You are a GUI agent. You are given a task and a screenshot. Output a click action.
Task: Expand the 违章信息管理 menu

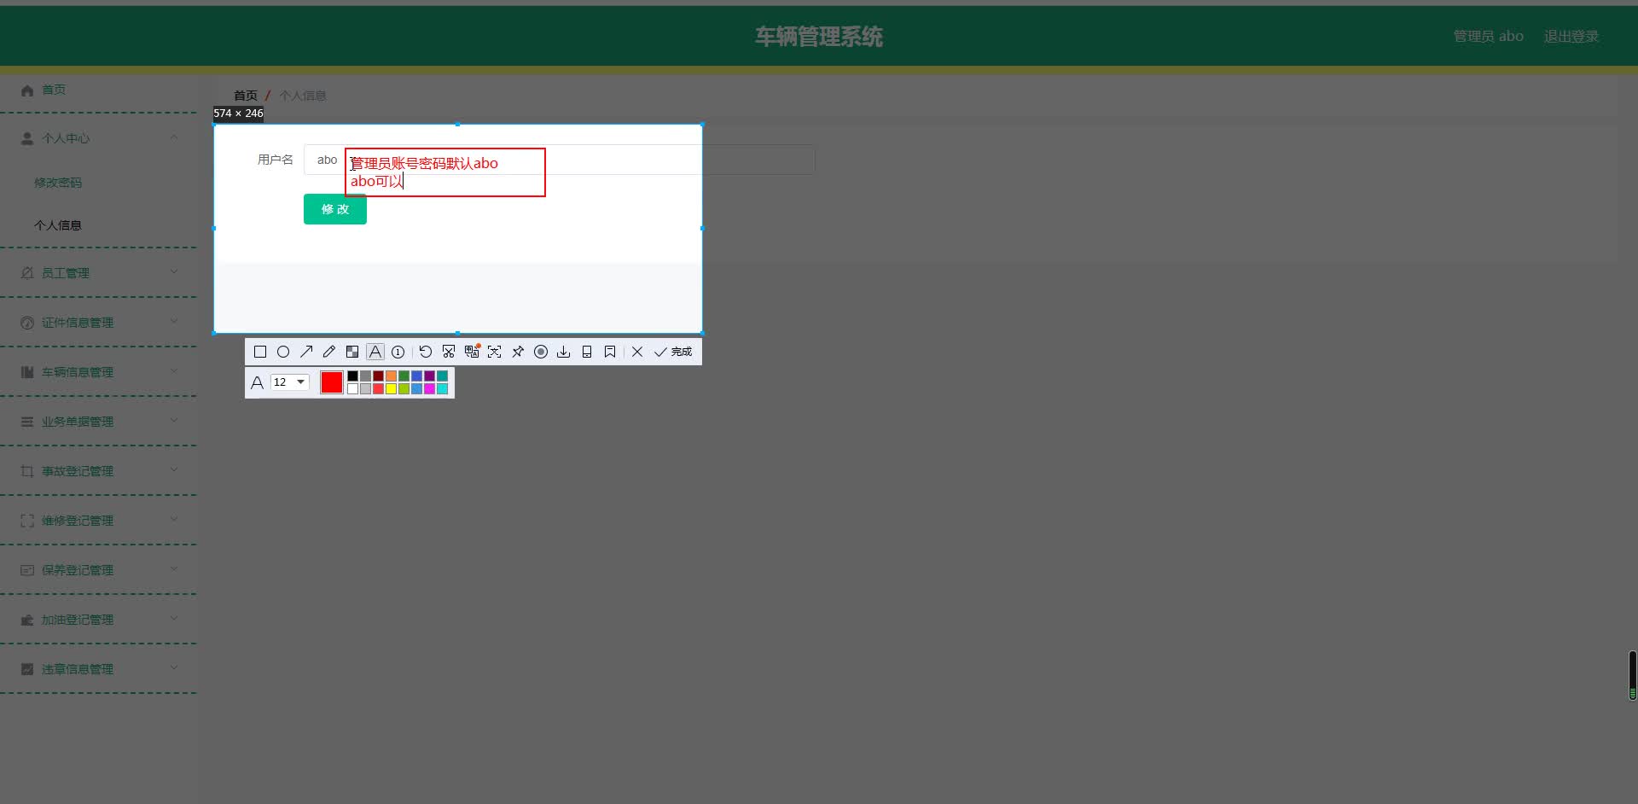(98, 669)
